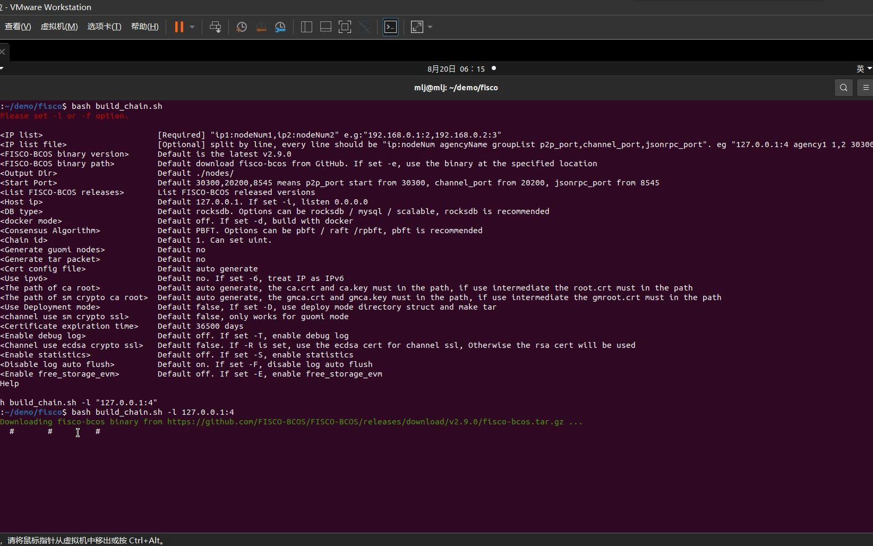This screenshot has width=873, height=546.
Task: Expand the stretch display dropdown arrow
Action: 430,27
